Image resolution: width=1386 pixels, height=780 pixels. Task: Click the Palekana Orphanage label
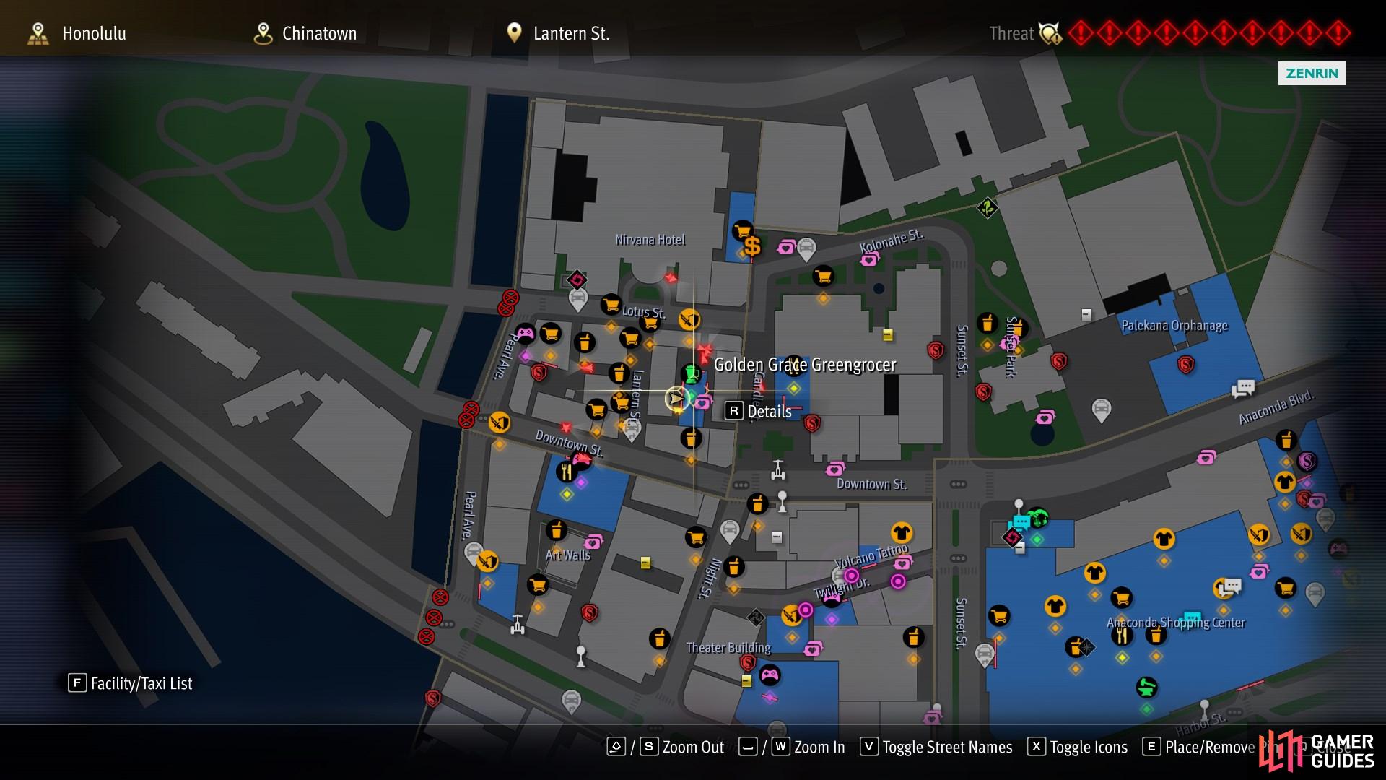(x=1174, y=326)
